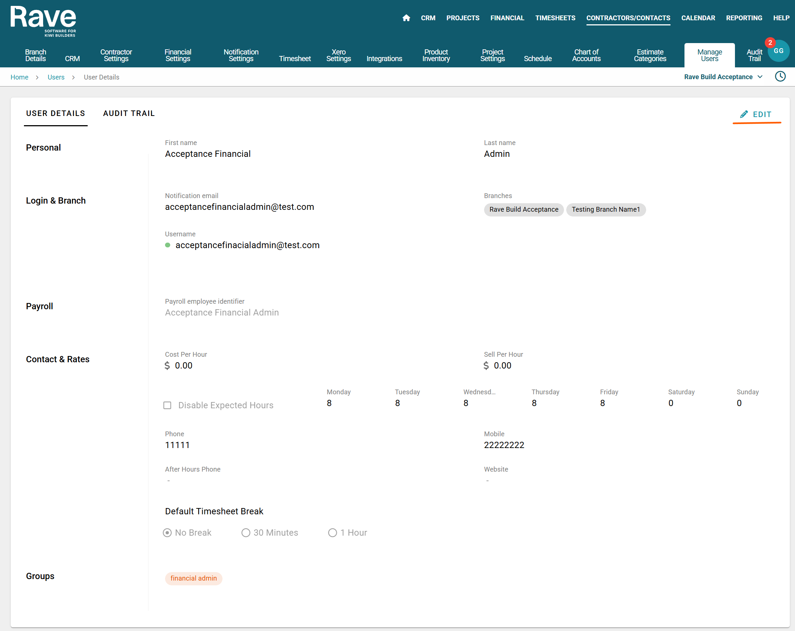Click the pencil Edit icon
795x631 pixels.
click(744, 114)
